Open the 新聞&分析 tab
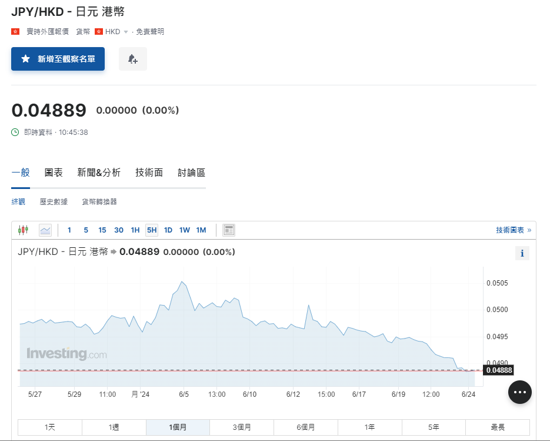The image size is (550, 441). pos(98,173)
